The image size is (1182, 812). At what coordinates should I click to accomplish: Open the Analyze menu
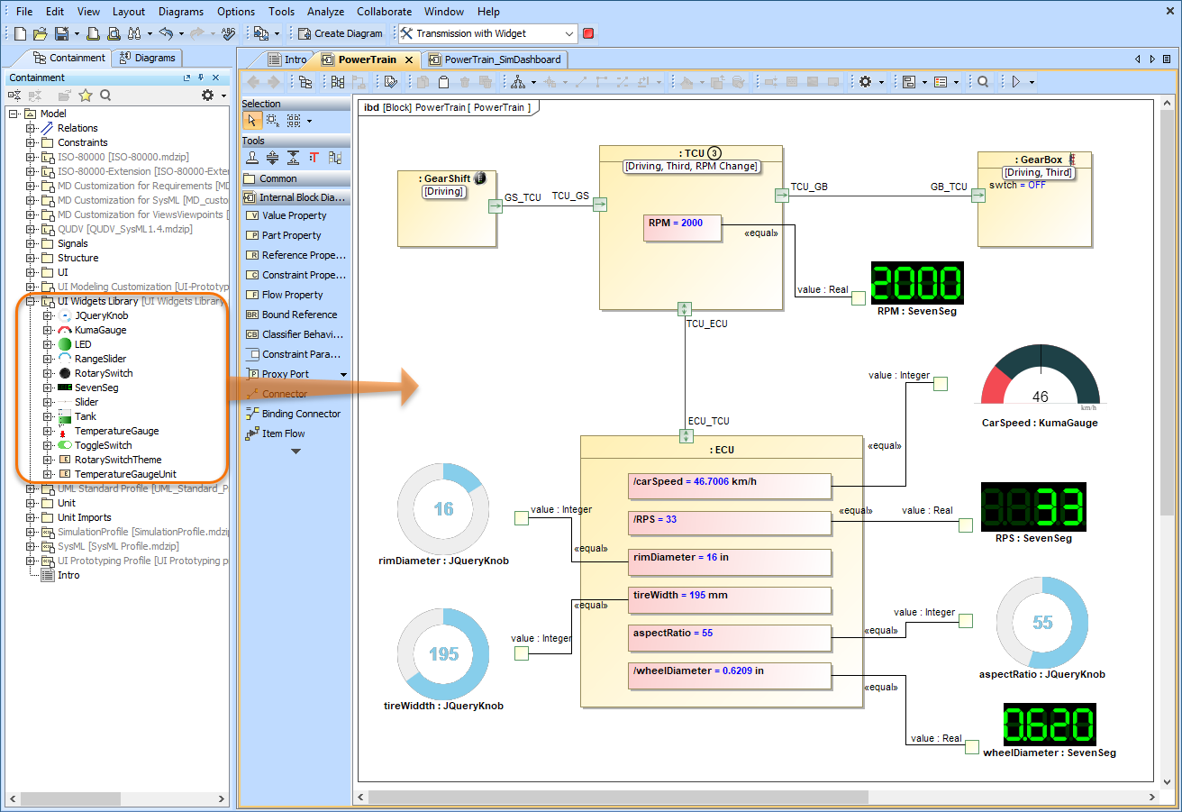point(325,12)
